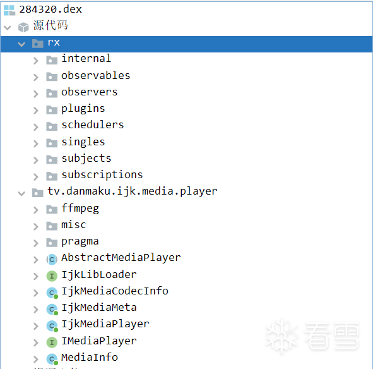
Task: Select the MediaInfo class name
Action: coord(90,358)
